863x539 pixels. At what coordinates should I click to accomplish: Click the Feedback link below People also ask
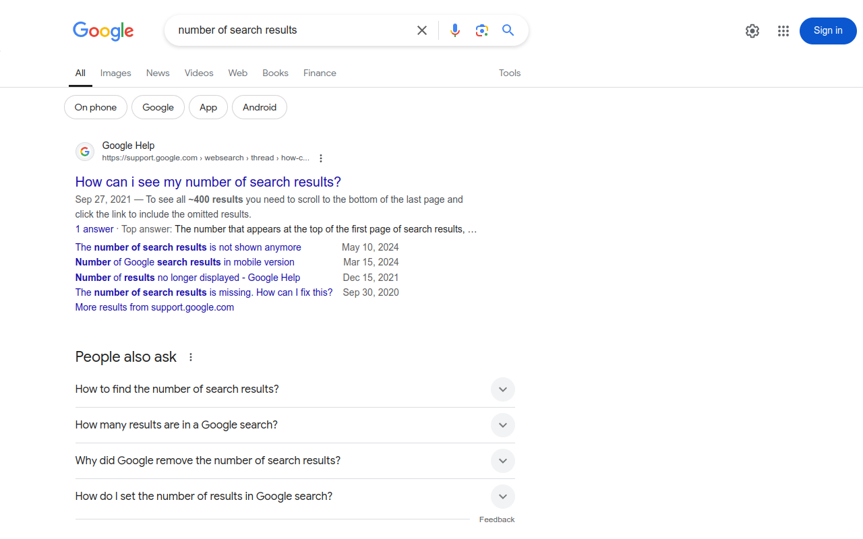click(497, 519)
